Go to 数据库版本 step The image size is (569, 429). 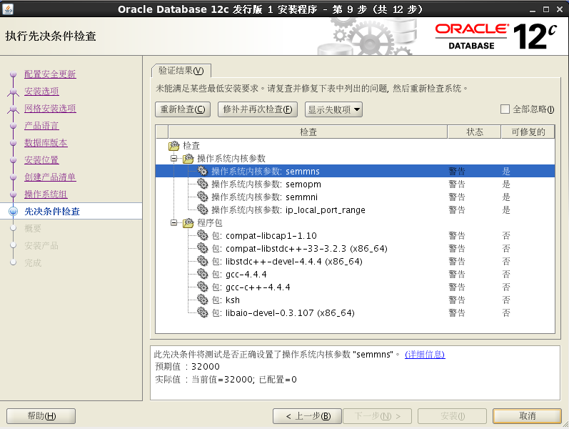point(46,143)
